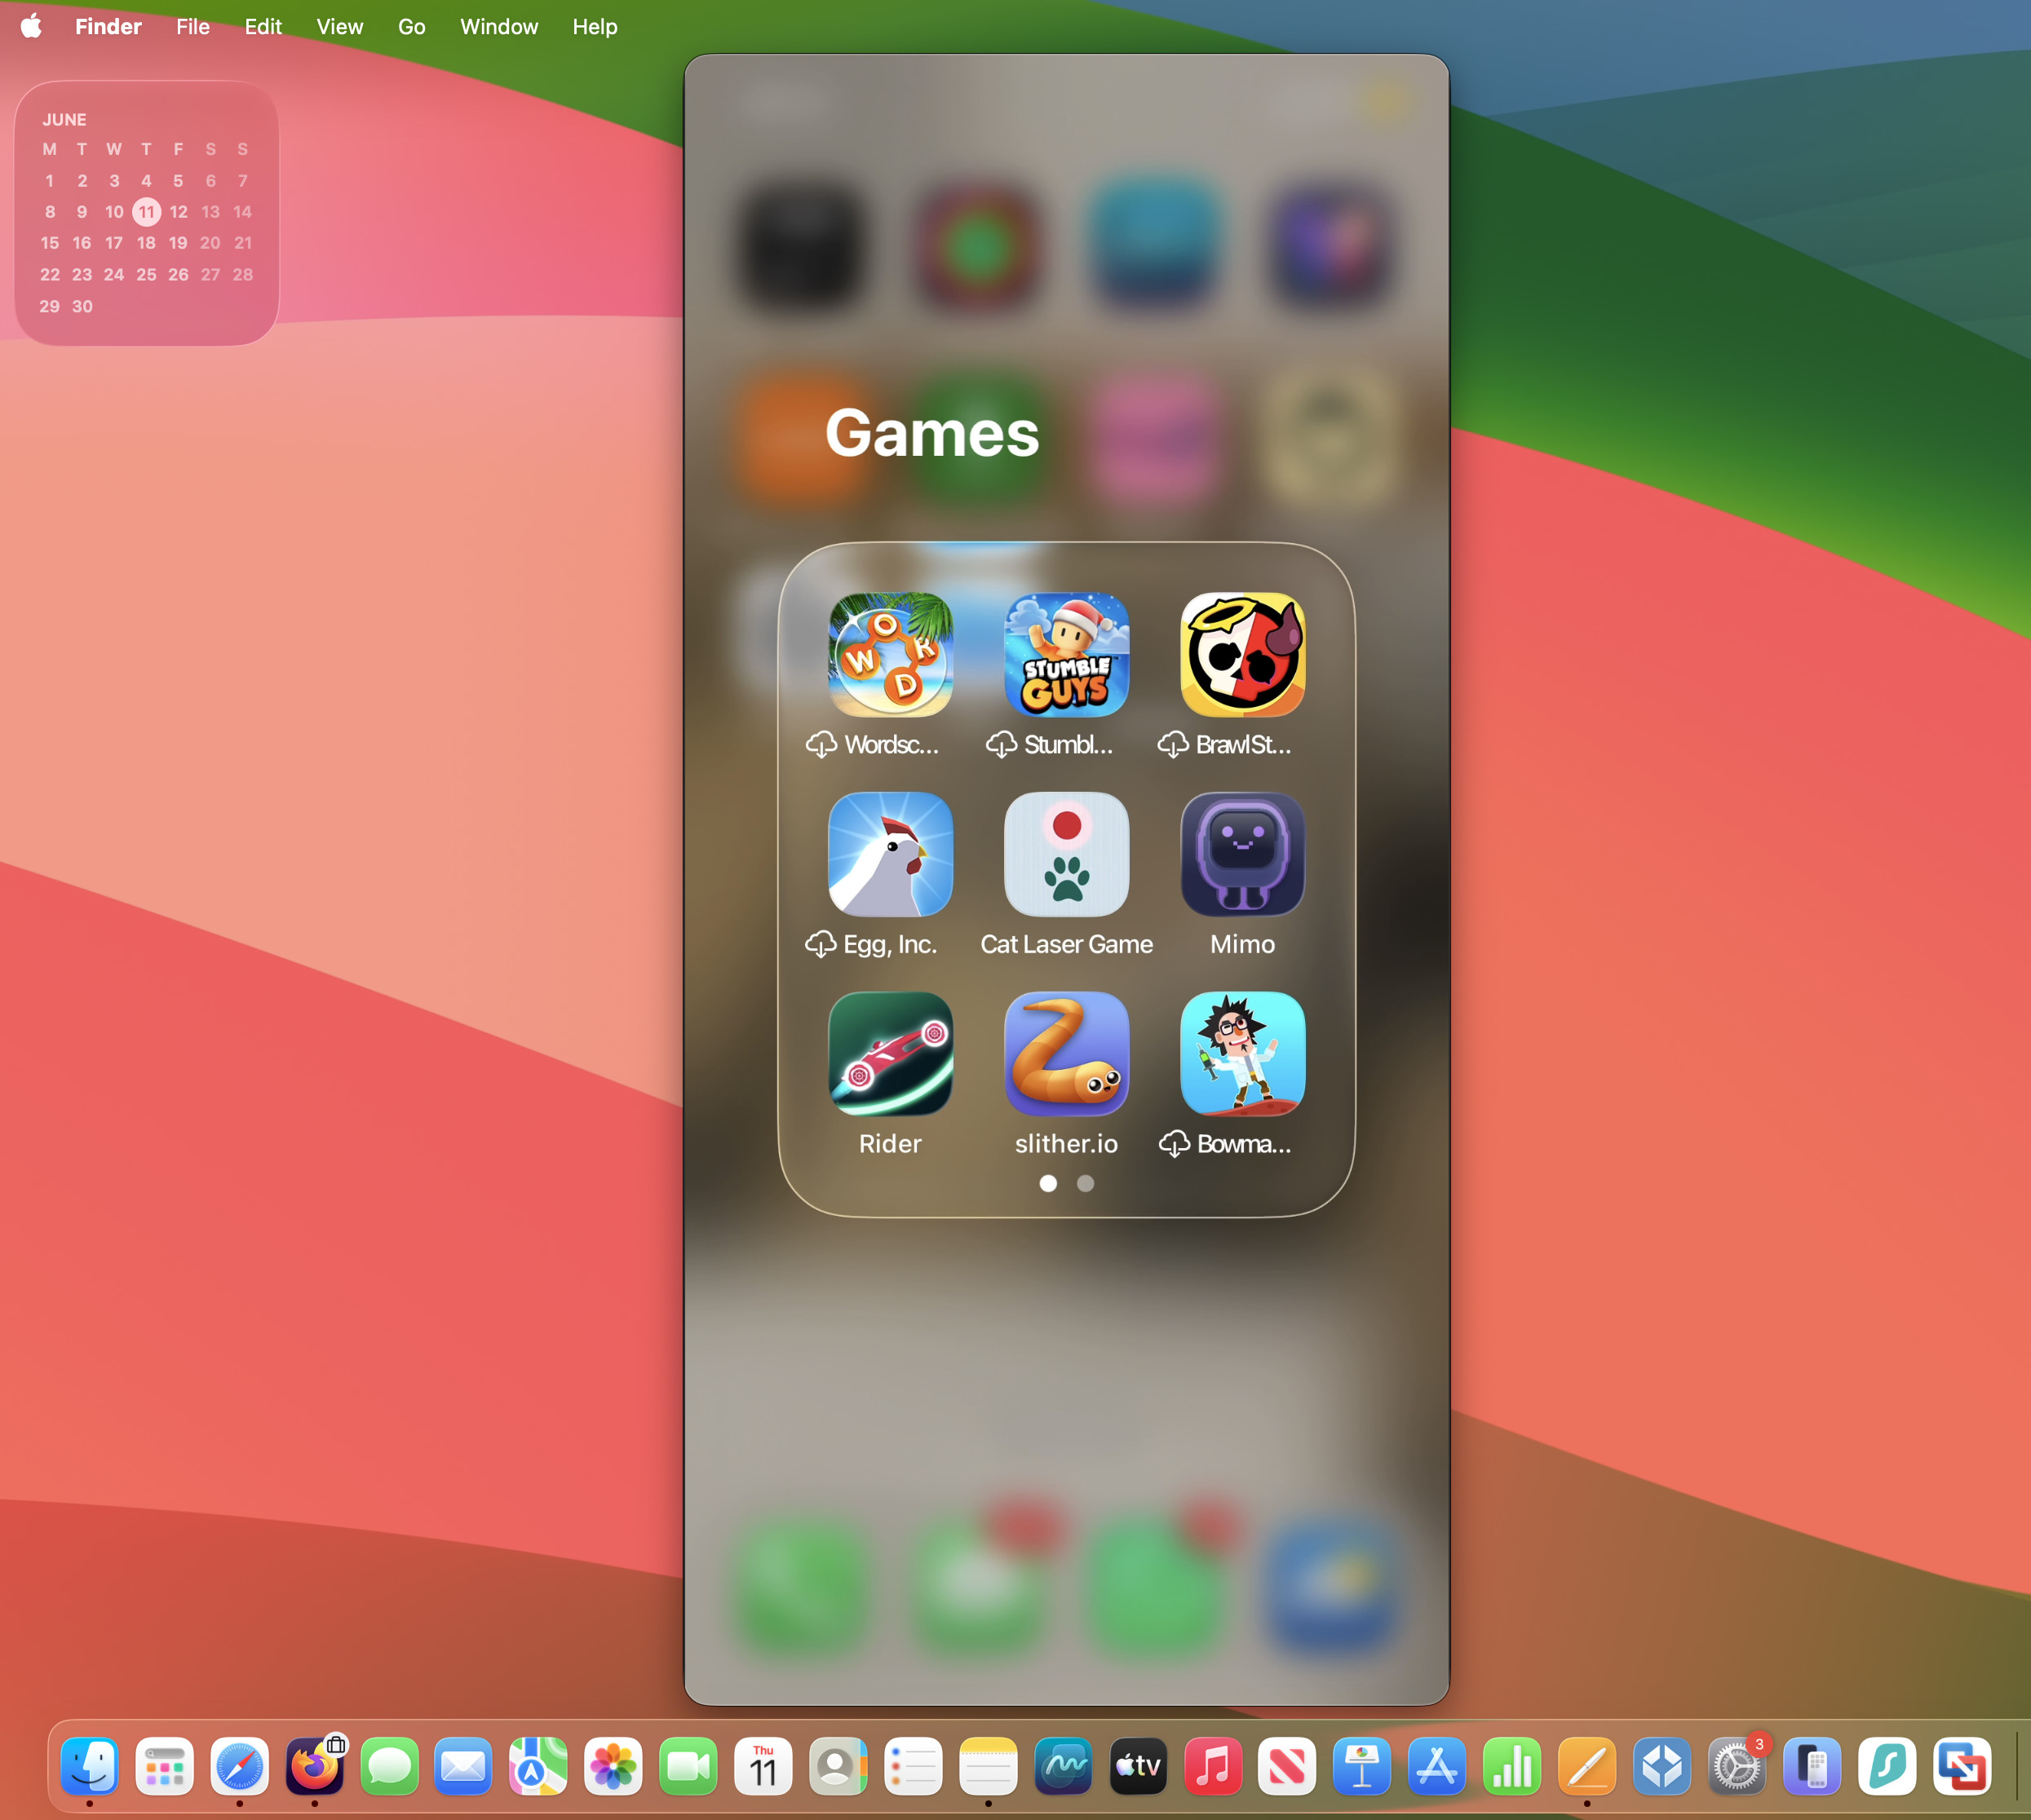Open Notes app in Dock

pyautogui.click(x=989, y=1766)
